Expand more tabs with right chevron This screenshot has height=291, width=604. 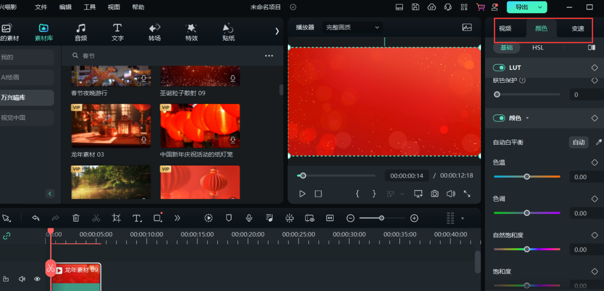coord(277,31)
